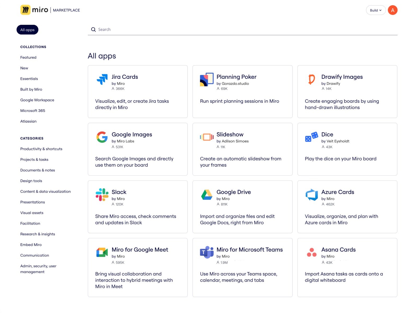Click the Microsoft Teams app icon
The width and height of the screenshot is (418, 313).
pyautogui.click(x=207, y=252)
